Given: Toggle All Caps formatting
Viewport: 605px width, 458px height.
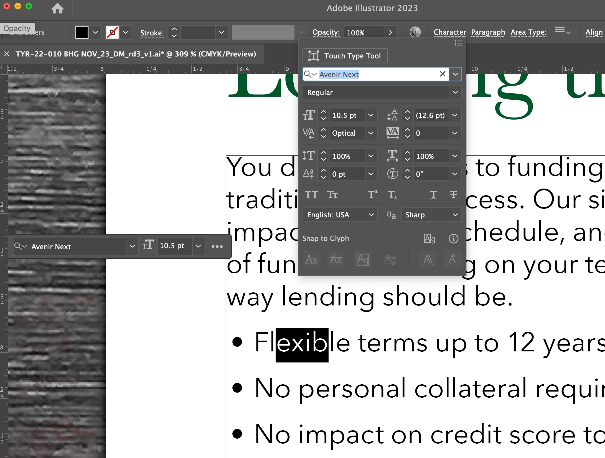Looking at the screenshot, I should tap(311, 195).
